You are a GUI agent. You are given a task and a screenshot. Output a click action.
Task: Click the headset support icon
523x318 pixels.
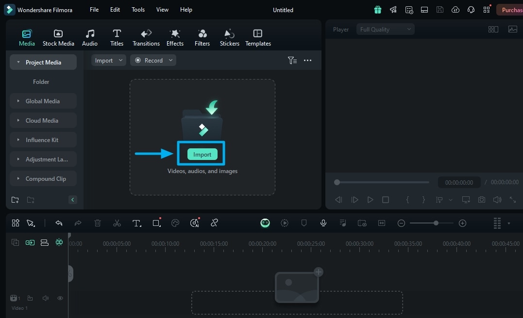(471, 10)
